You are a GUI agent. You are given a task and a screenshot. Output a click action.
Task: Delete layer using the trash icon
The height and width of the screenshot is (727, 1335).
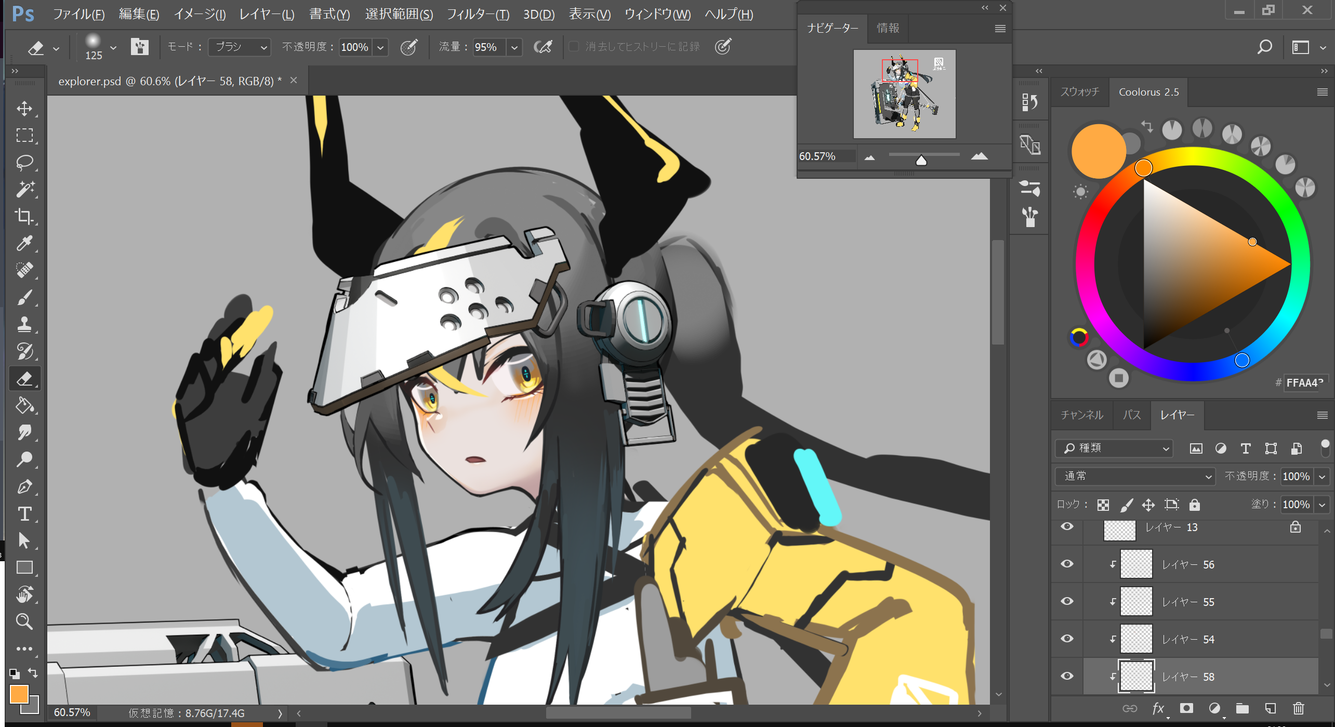(1299, 709)
